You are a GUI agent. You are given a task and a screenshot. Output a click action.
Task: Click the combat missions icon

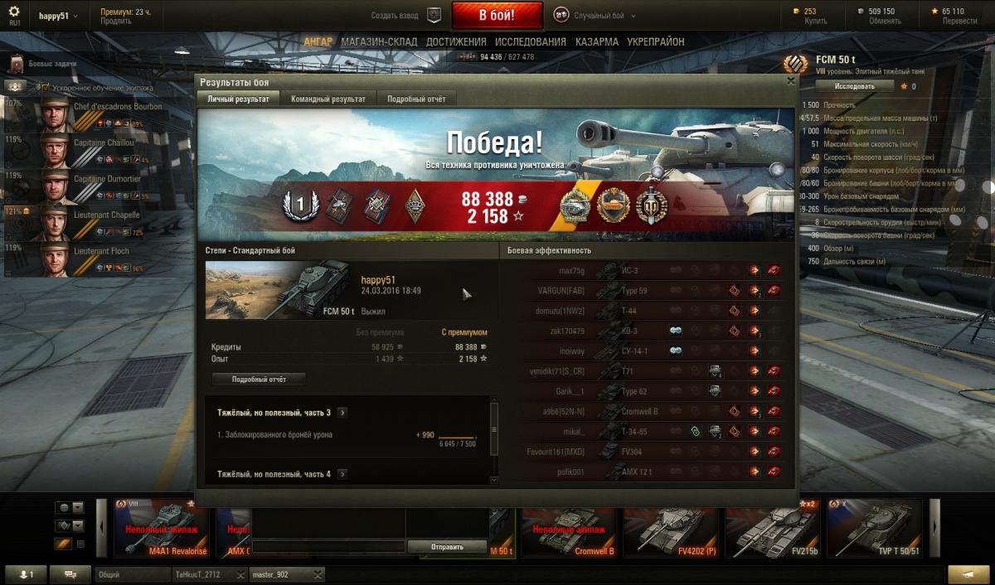pyautogui.click(x=17, y=63)
